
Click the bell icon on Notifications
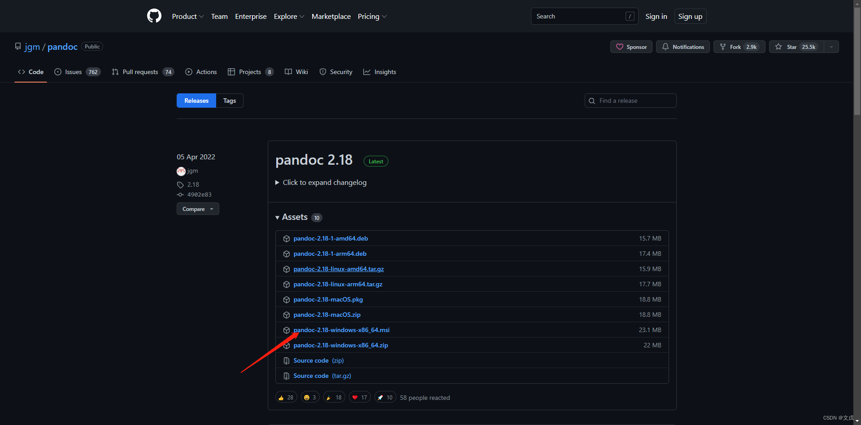(665, 47)
